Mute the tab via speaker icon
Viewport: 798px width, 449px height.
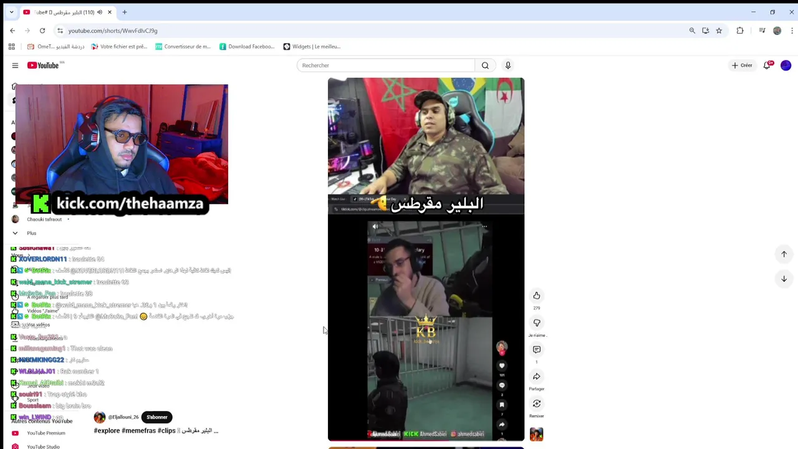[x=100, y=12]
